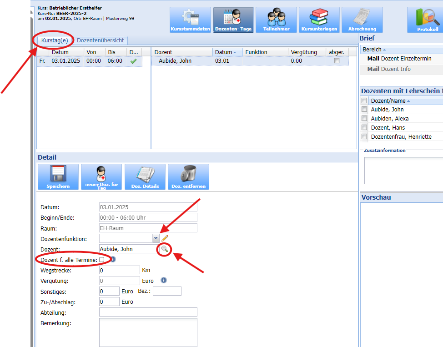
Task: Click pencil edit icon beside Dozentenfunktion
Action: [165, 238]
